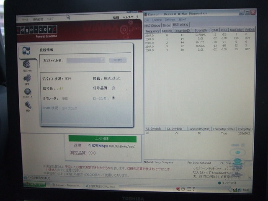Click the 未接続 button

pyautogui.click(x=118, y=60)
